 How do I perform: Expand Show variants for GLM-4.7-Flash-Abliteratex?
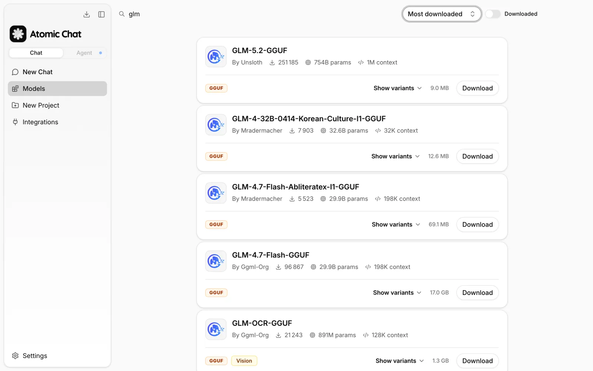[x=396, y=225]
